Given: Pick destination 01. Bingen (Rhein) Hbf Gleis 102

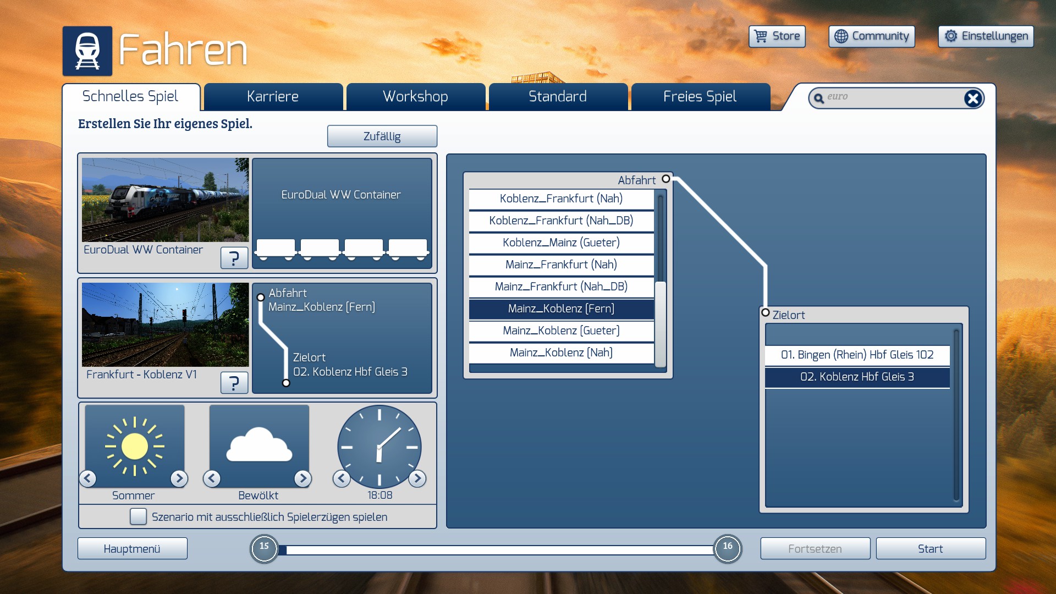Looking at the screenshot, I should [x=857, y=355].
